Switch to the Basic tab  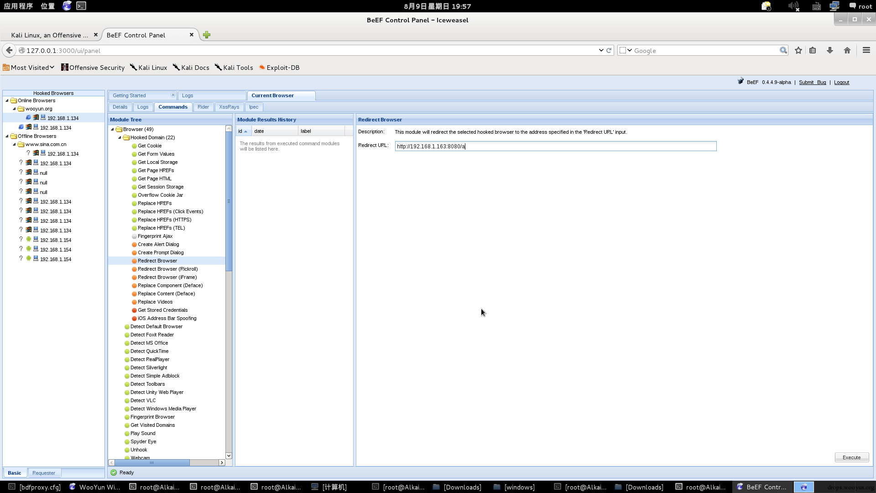point(15,473)
